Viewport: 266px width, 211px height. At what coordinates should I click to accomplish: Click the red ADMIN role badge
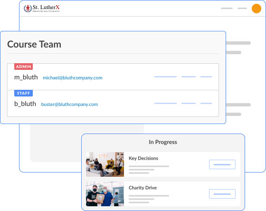click(x=24, y=67)
